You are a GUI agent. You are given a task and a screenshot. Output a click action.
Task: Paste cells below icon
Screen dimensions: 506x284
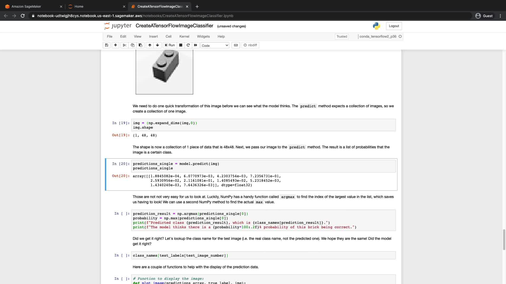click(140, 45)
